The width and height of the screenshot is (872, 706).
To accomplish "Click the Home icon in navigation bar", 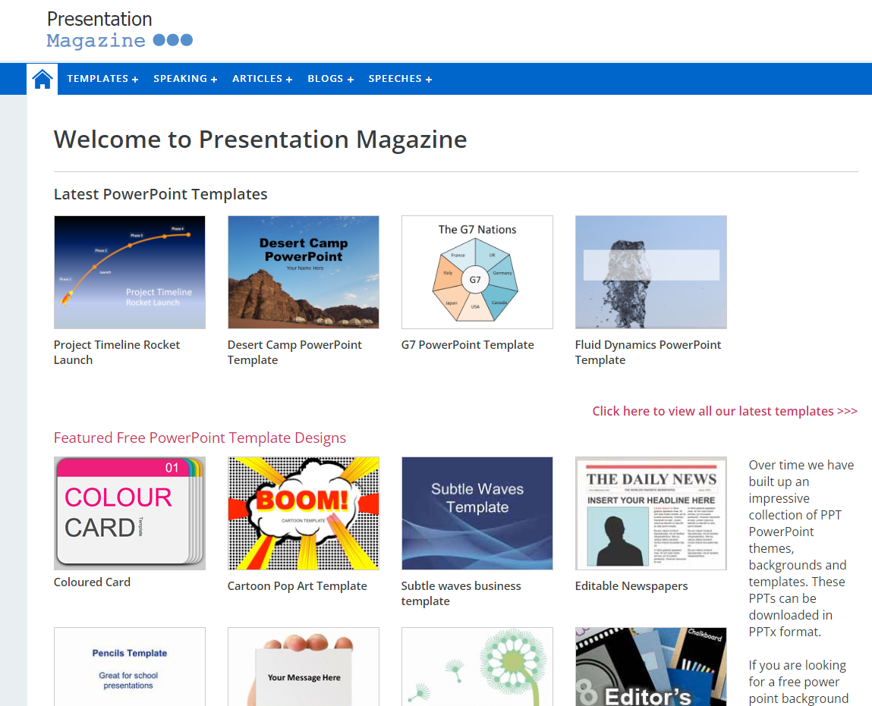I will pyautogui.click(x=42, y=79).
